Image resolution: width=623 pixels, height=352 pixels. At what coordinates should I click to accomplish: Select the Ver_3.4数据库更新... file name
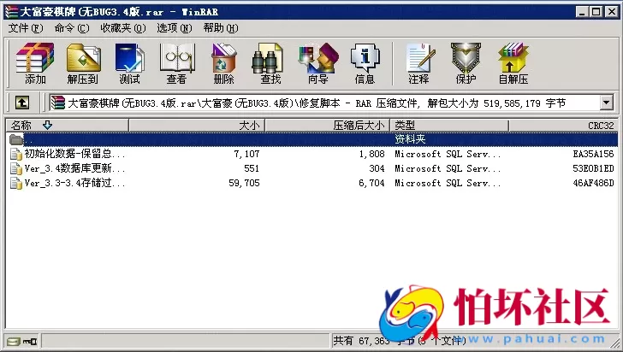[74, 168]
